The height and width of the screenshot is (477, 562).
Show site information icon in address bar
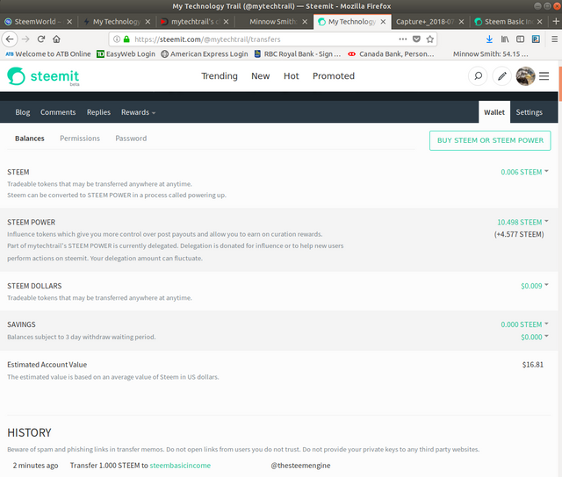tap(117, 39)
